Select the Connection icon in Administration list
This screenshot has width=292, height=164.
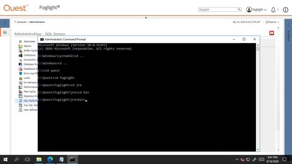21,60
